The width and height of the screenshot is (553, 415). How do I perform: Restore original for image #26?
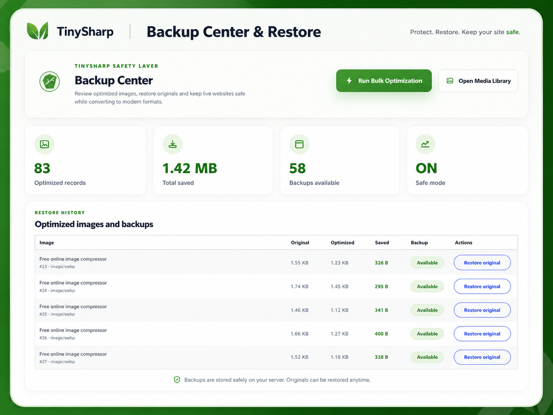coord(482,334)
